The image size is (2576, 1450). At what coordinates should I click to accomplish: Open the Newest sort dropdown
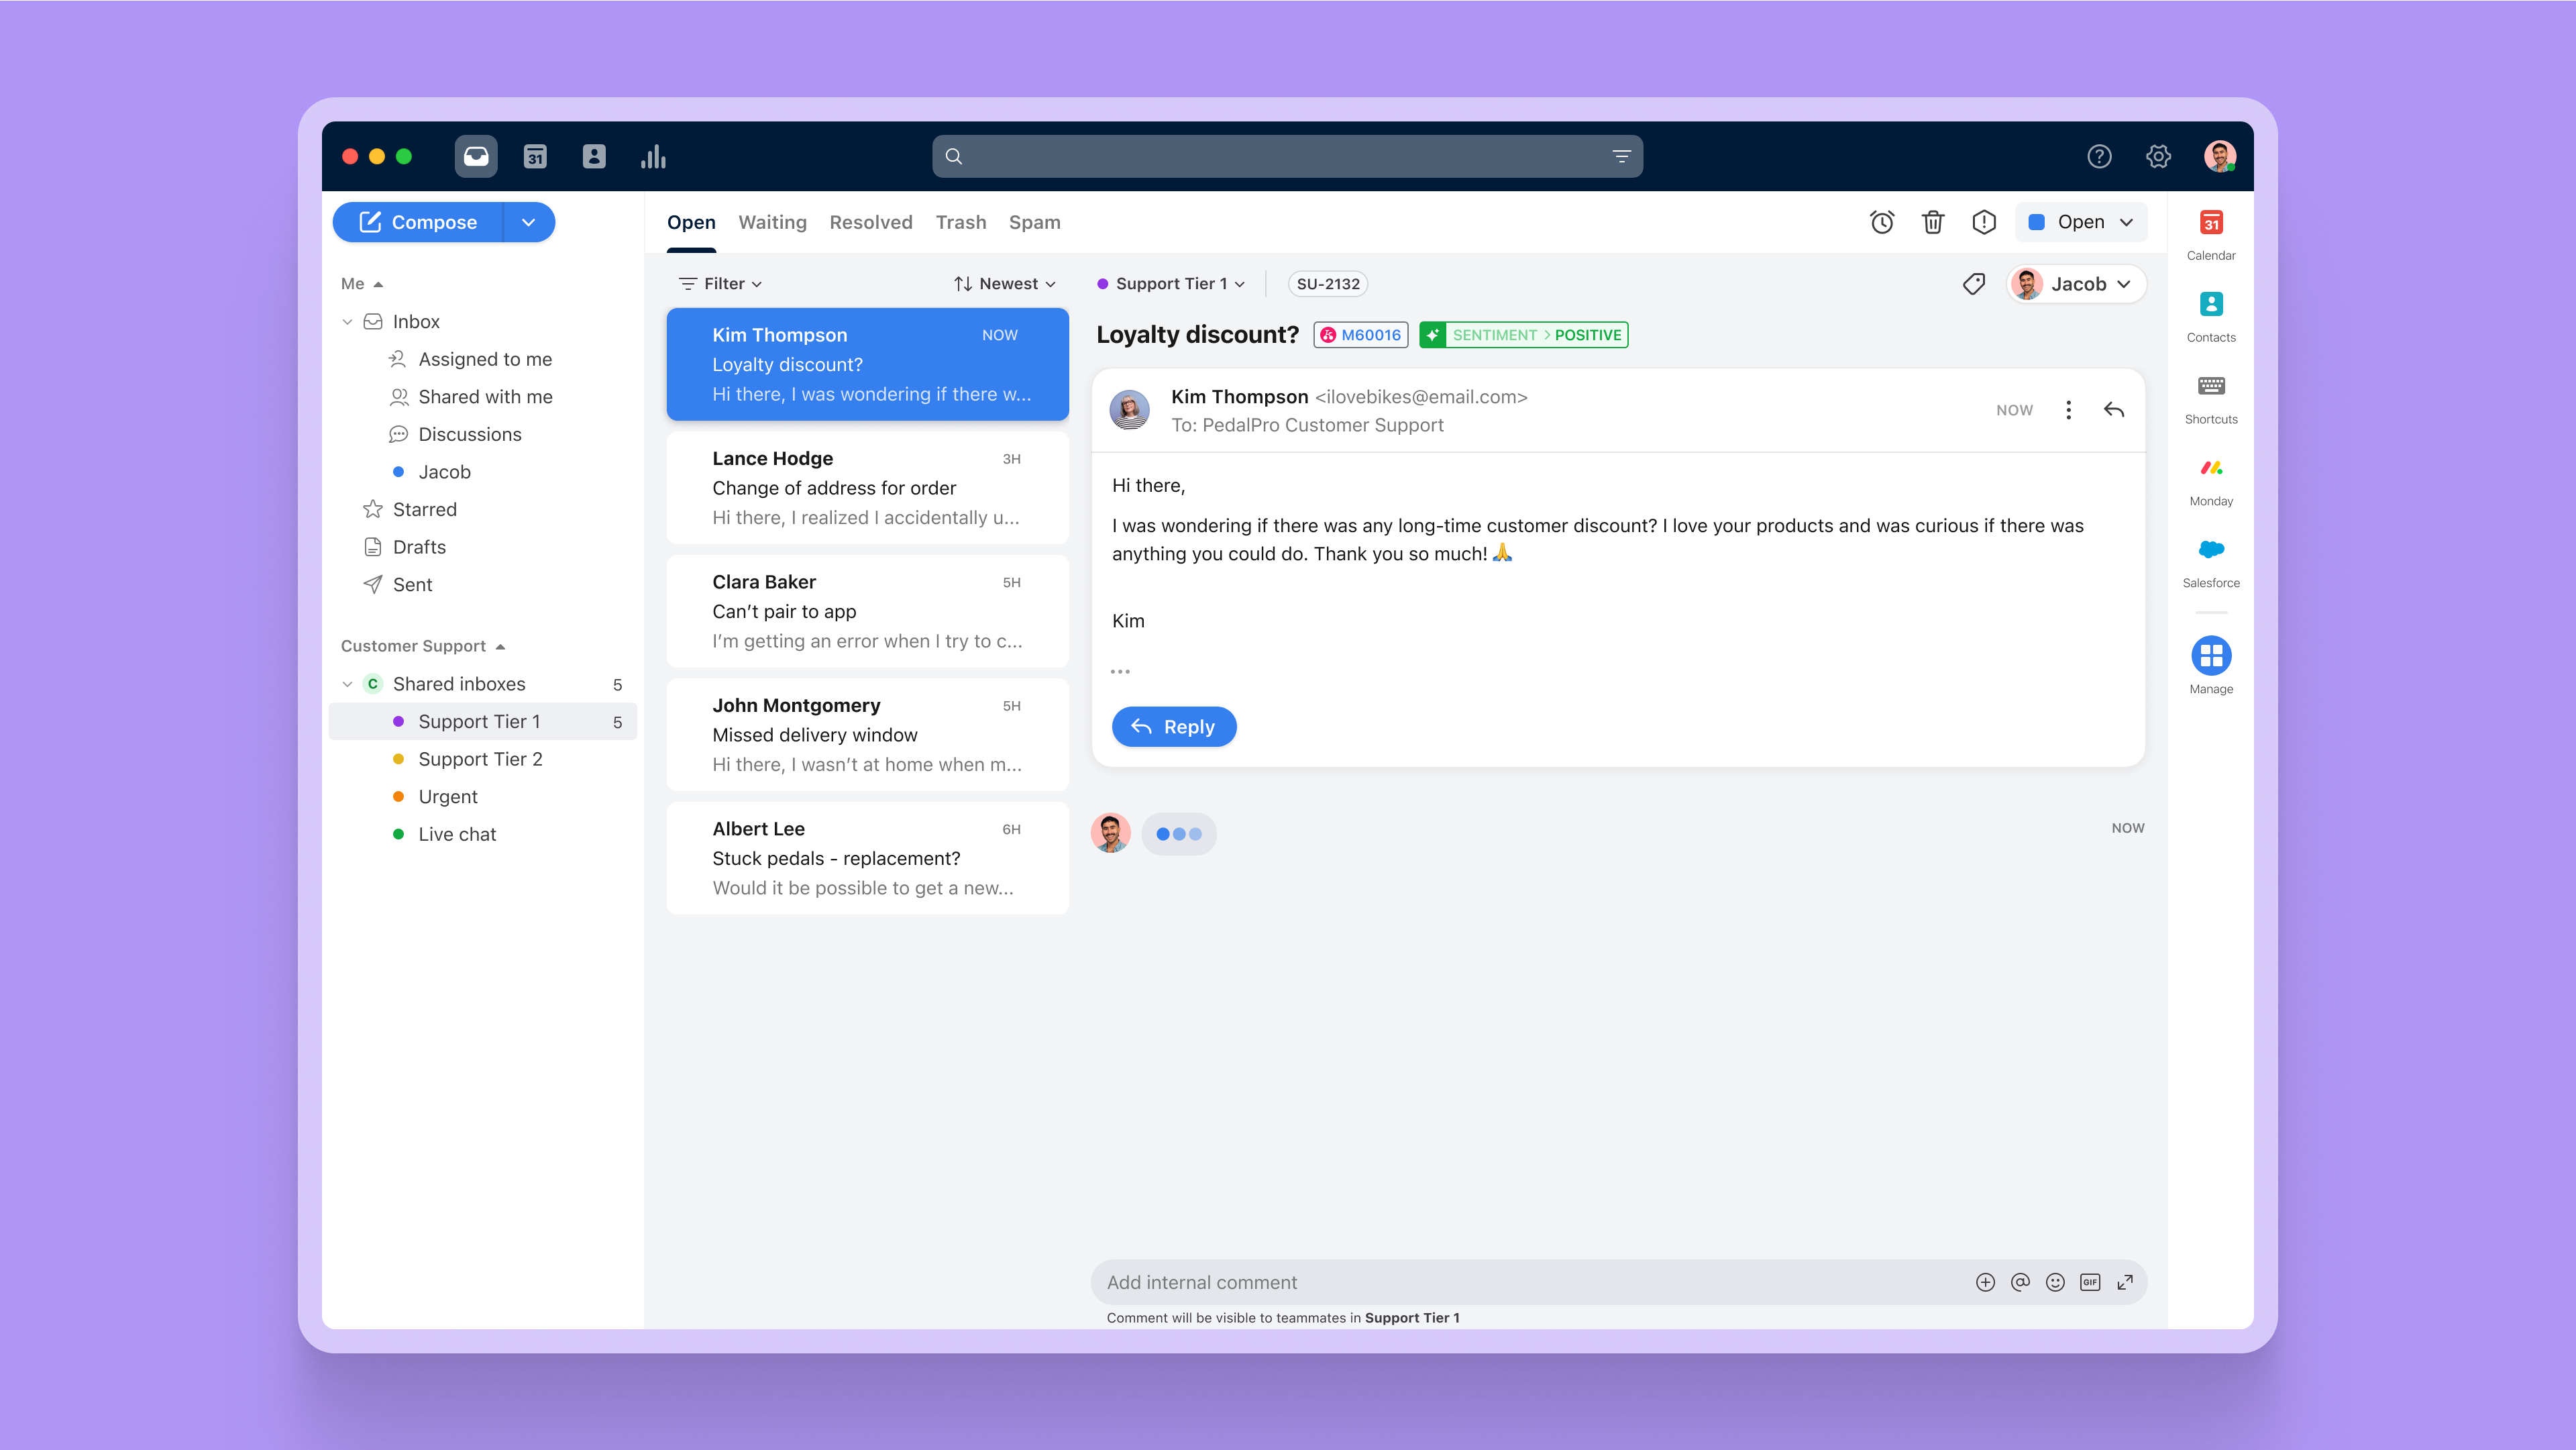[1004, 284]
